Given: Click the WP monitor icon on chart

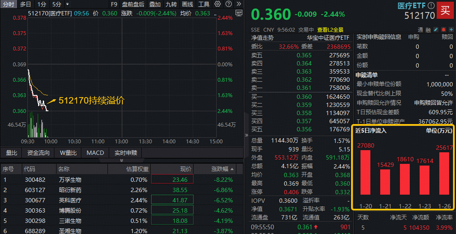Looking at the screenshot, I should (238, 13).
